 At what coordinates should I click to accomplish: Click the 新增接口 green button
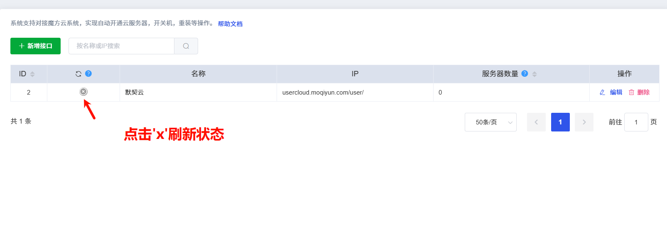(35, 46)
